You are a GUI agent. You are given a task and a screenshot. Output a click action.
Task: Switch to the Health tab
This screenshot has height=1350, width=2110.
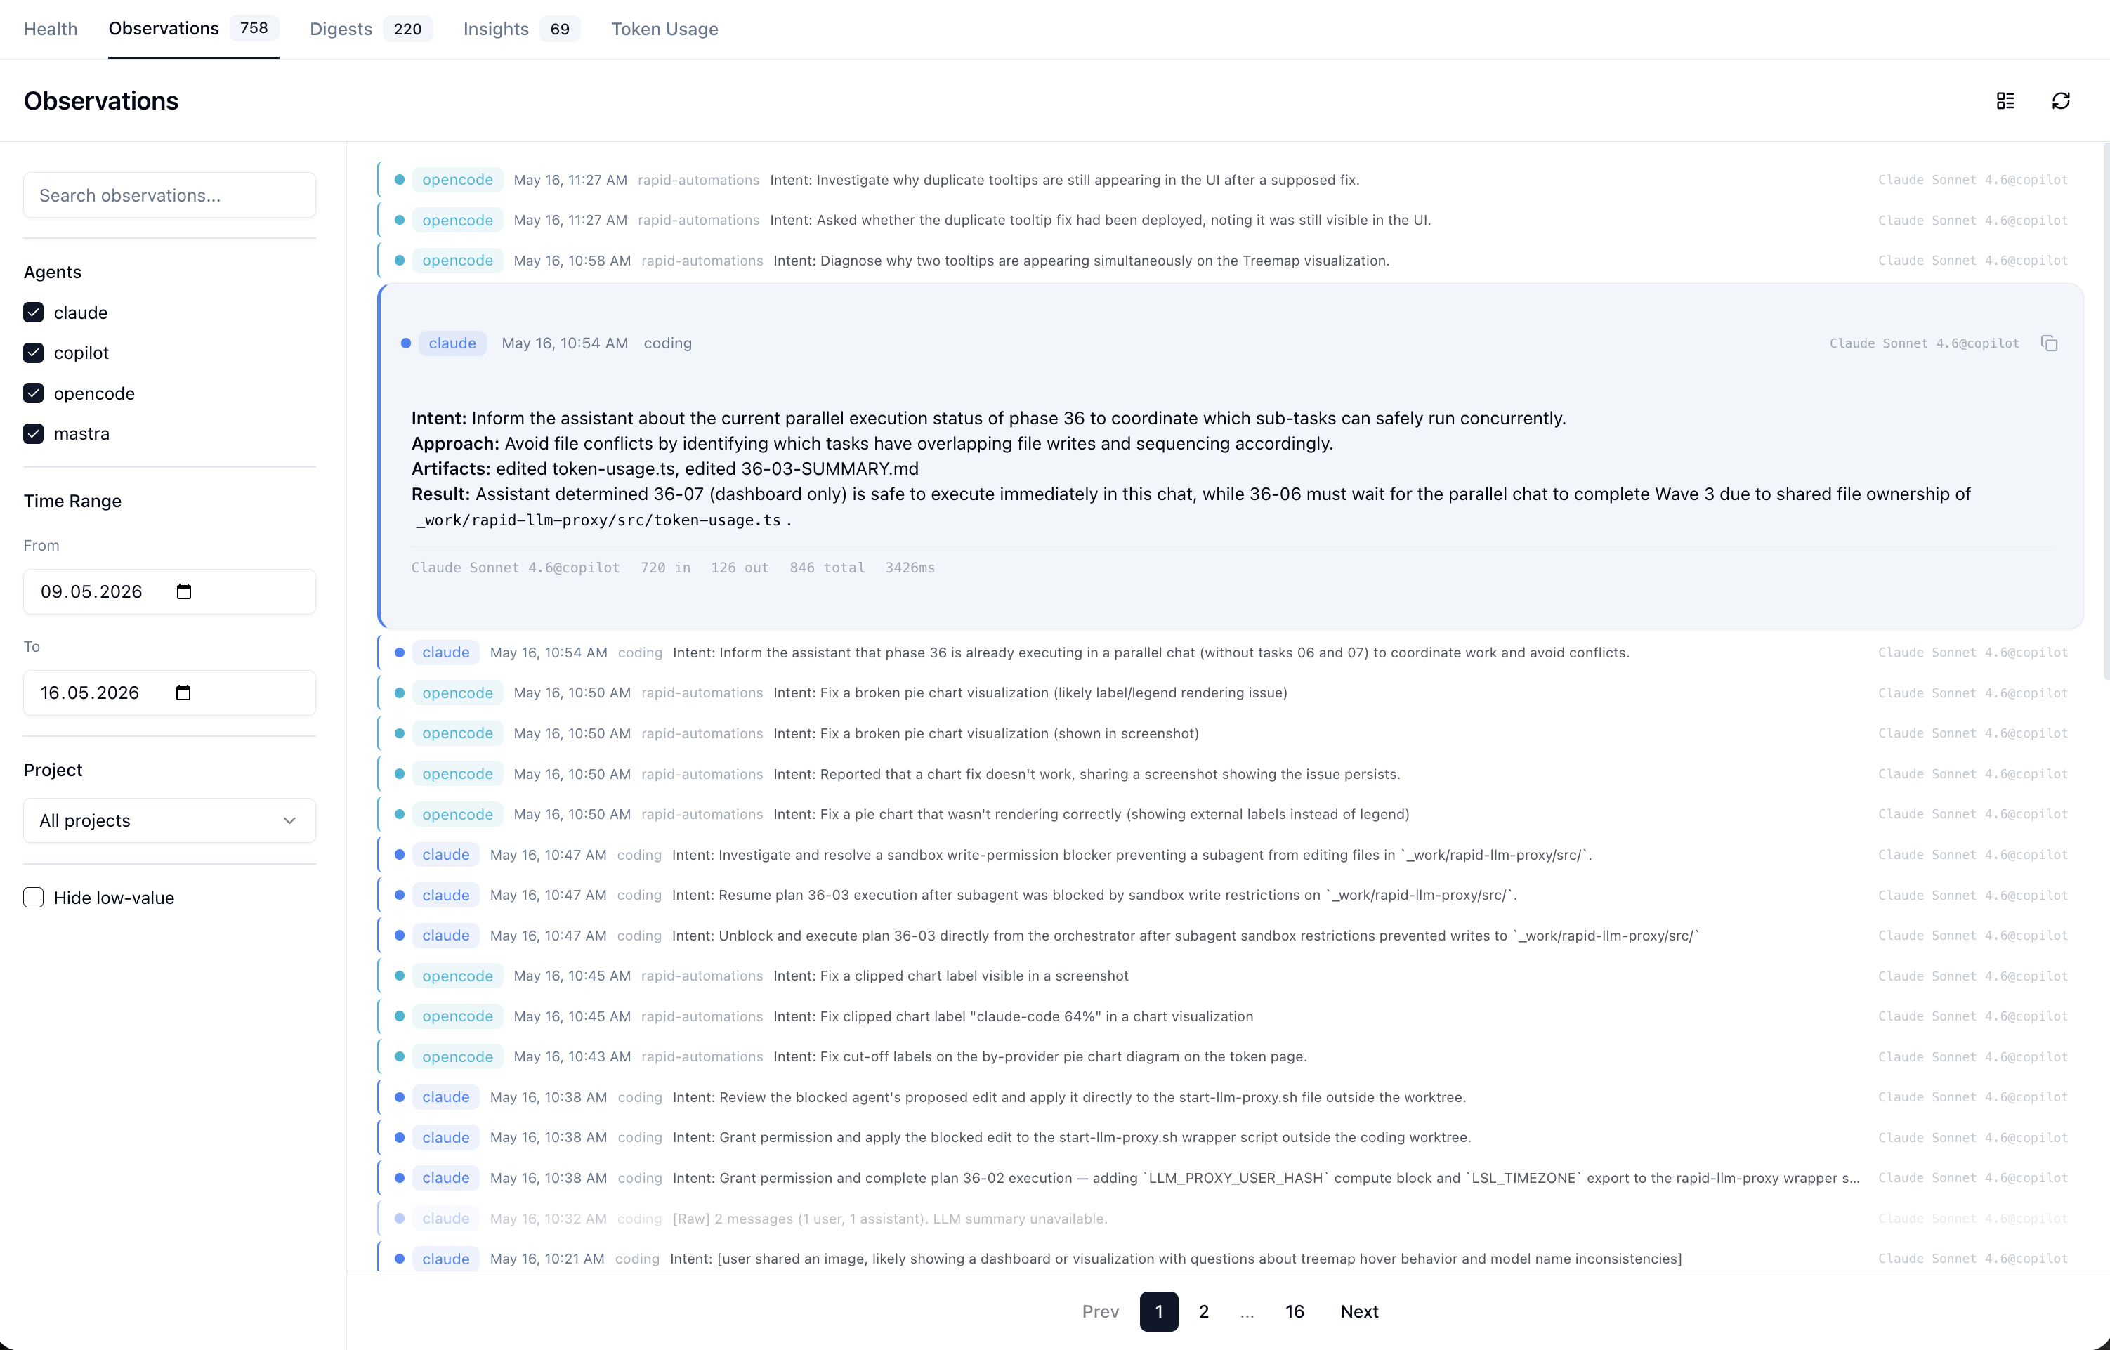[x=51, y=29]
